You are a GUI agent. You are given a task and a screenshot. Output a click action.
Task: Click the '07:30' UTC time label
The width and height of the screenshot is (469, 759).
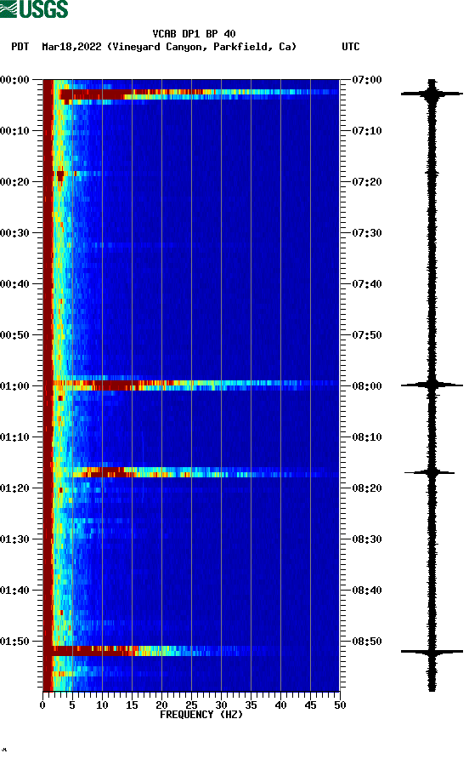click(x=367, y=233)
